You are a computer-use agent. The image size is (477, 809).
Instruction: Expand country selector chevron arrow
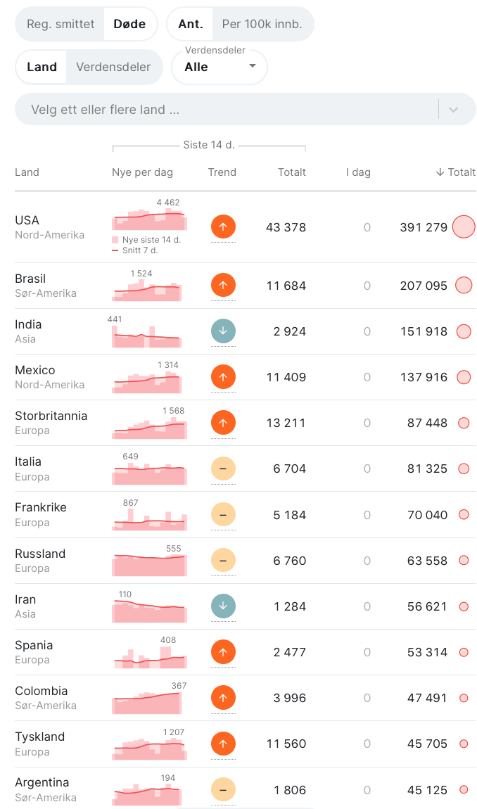453,109
